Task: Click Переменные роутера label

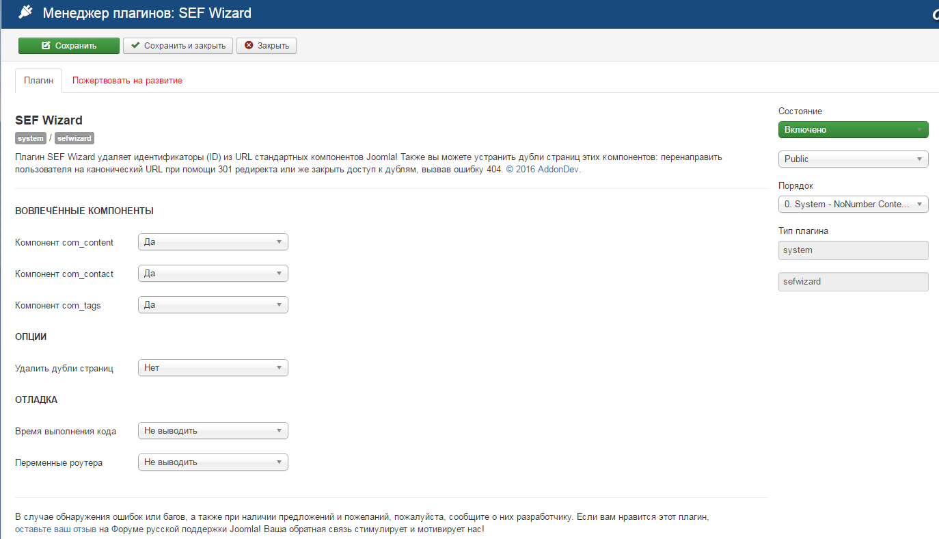Action: tap(59, 462)
